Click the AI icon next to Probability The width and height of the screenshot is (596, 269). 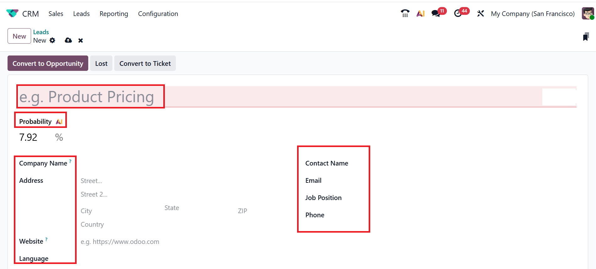(x=59, y=122)
